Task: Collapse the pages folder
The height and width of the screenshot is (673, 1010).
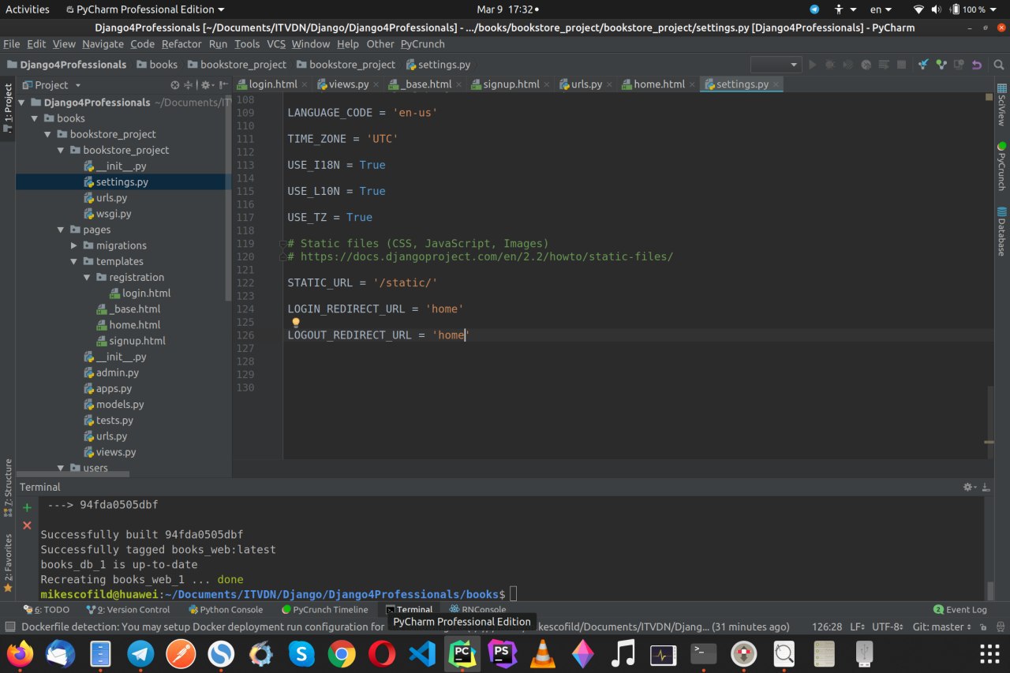Action: pyautogui.click(x=62, y=230)
